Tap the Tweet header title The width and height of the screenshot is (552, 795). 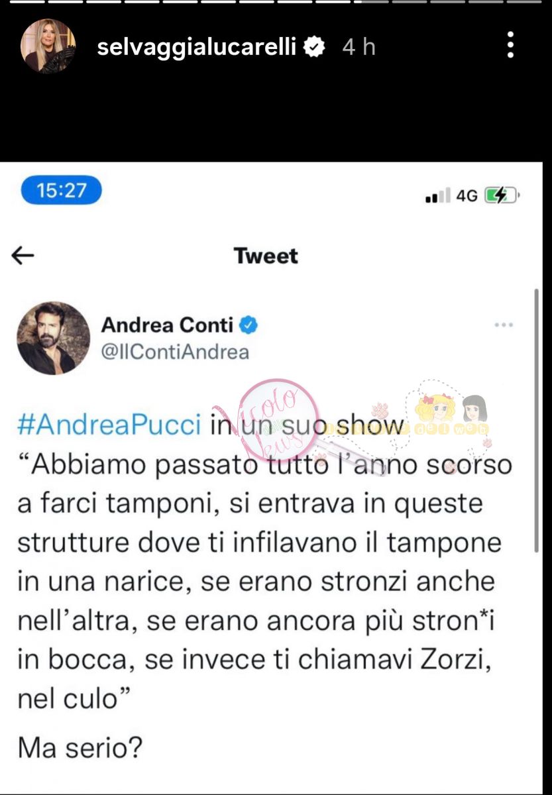pyautogui.click(x=266, y=256)
